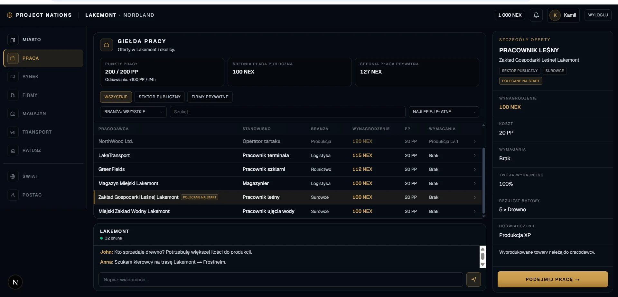Open notifications bell
Image resolution: width=618 pixels, height=297 pixels.
coord(536,15)
